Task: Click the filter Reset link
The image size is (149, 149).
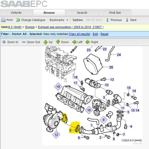Action: pyautogui.click(x=104, y=34)
